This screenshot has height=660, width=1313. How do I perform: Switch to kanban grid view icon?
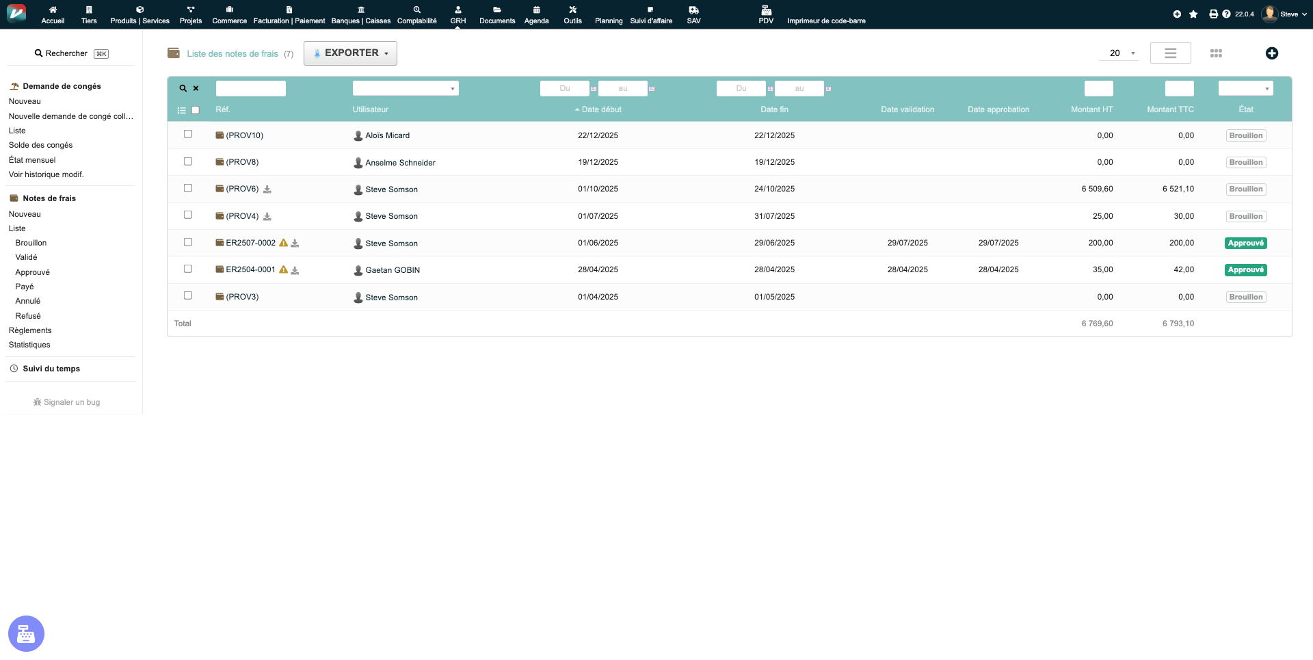1215,53
